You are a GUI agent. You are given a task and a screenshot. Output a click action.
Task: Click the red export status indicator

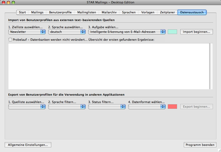tap(172, 107)
